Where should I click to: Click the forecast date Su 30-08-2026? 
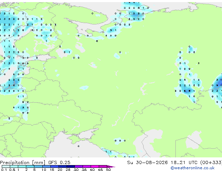[x=147, y=163]
